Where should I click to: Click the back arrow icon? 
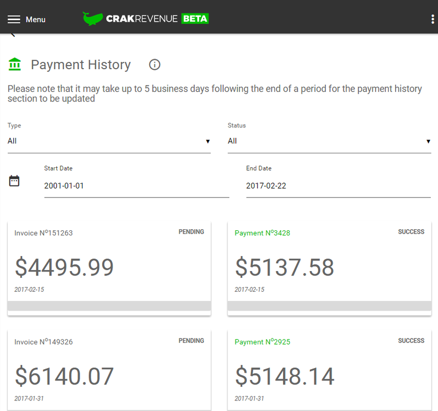(13, 35)
